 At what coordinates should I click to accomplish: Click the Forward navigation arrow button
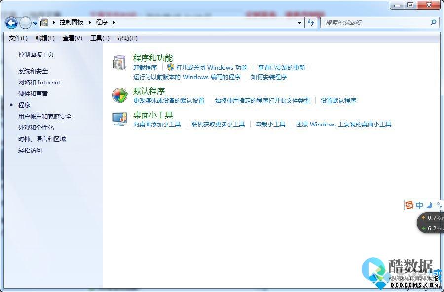click(x=25, y=23)
